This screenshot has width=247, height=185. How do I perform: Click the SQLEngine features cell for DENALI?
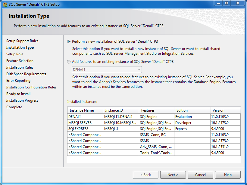tap(157, 117)
